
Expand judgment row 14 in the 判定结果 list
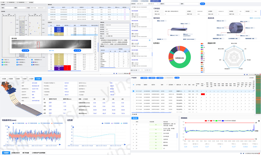(133, 125)
